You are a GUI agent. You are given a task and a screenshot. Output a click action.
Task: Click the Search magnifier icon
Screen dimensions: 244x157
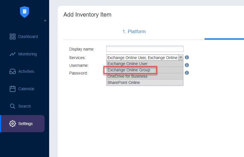pos(13,106)
